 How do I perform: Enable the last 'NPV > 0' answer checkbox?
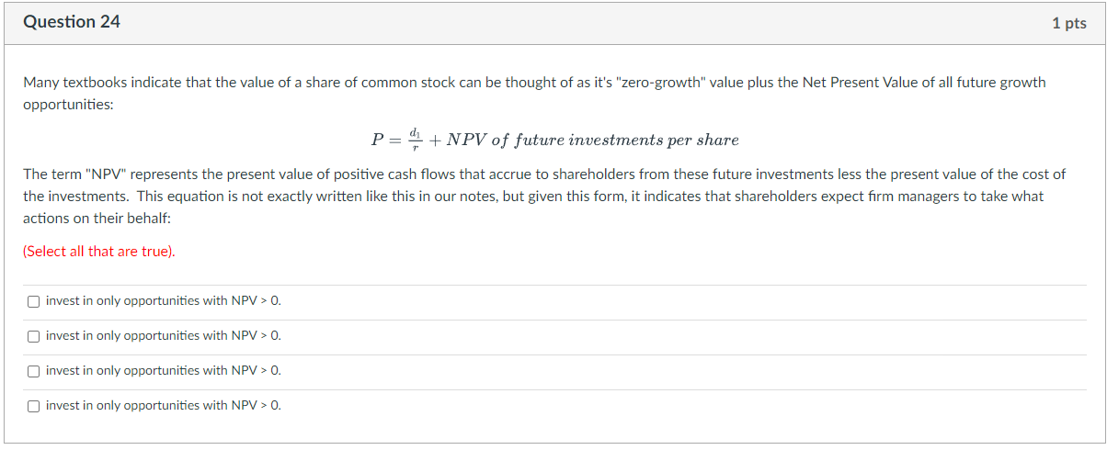33,406
